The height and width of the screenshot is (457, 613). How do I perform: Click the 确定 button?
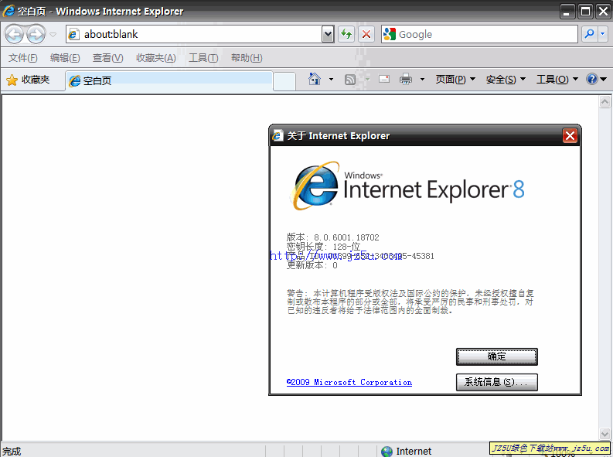497,356
